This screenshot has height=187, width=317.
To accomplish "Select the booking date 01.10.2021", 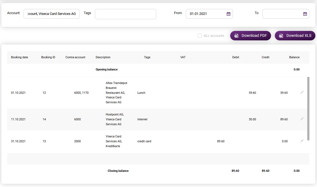I will (18, 93).
